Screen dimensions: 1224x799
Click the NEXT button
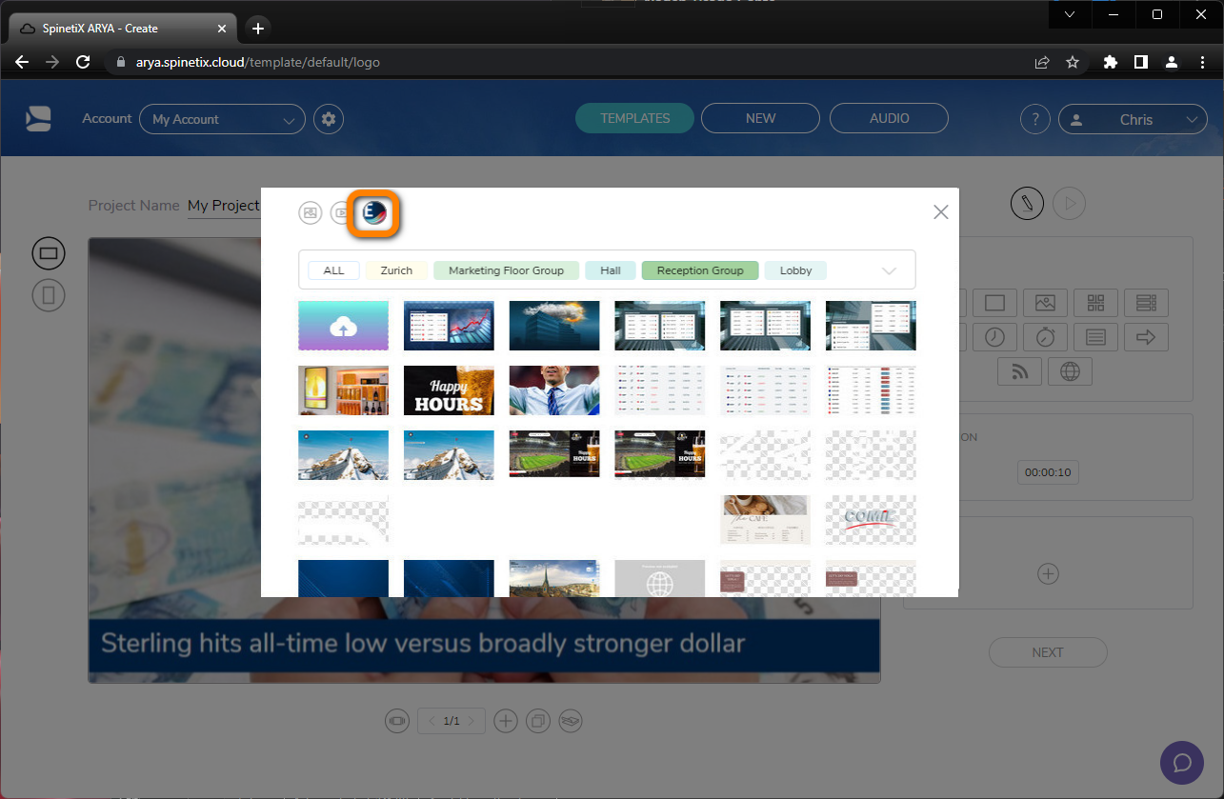[x=1048, y=651]
